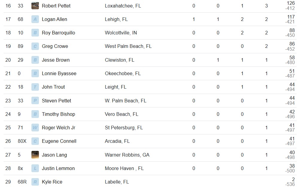This screenshot has width=299, height=188.
Task: Click Logan Allen's points total 117
Action: [291, 17]
